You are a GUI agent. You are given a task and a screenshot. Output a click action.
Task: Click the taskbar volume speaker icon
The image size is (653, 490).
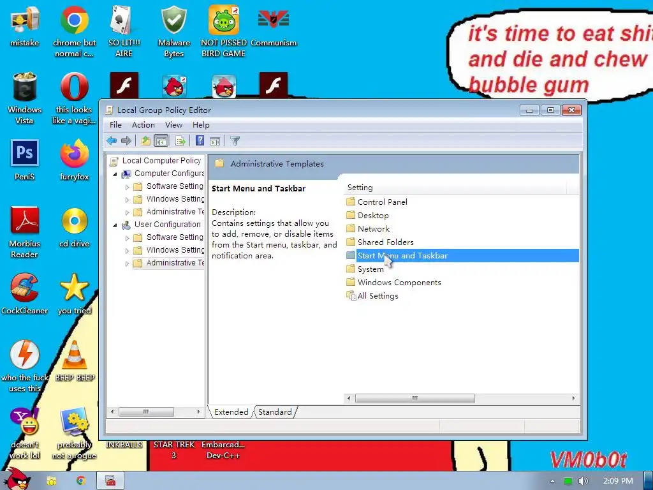coord(583,481)
